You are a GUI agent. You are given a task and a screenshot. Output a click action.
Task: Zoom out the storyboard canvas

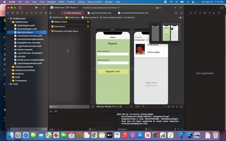[131, 107]
